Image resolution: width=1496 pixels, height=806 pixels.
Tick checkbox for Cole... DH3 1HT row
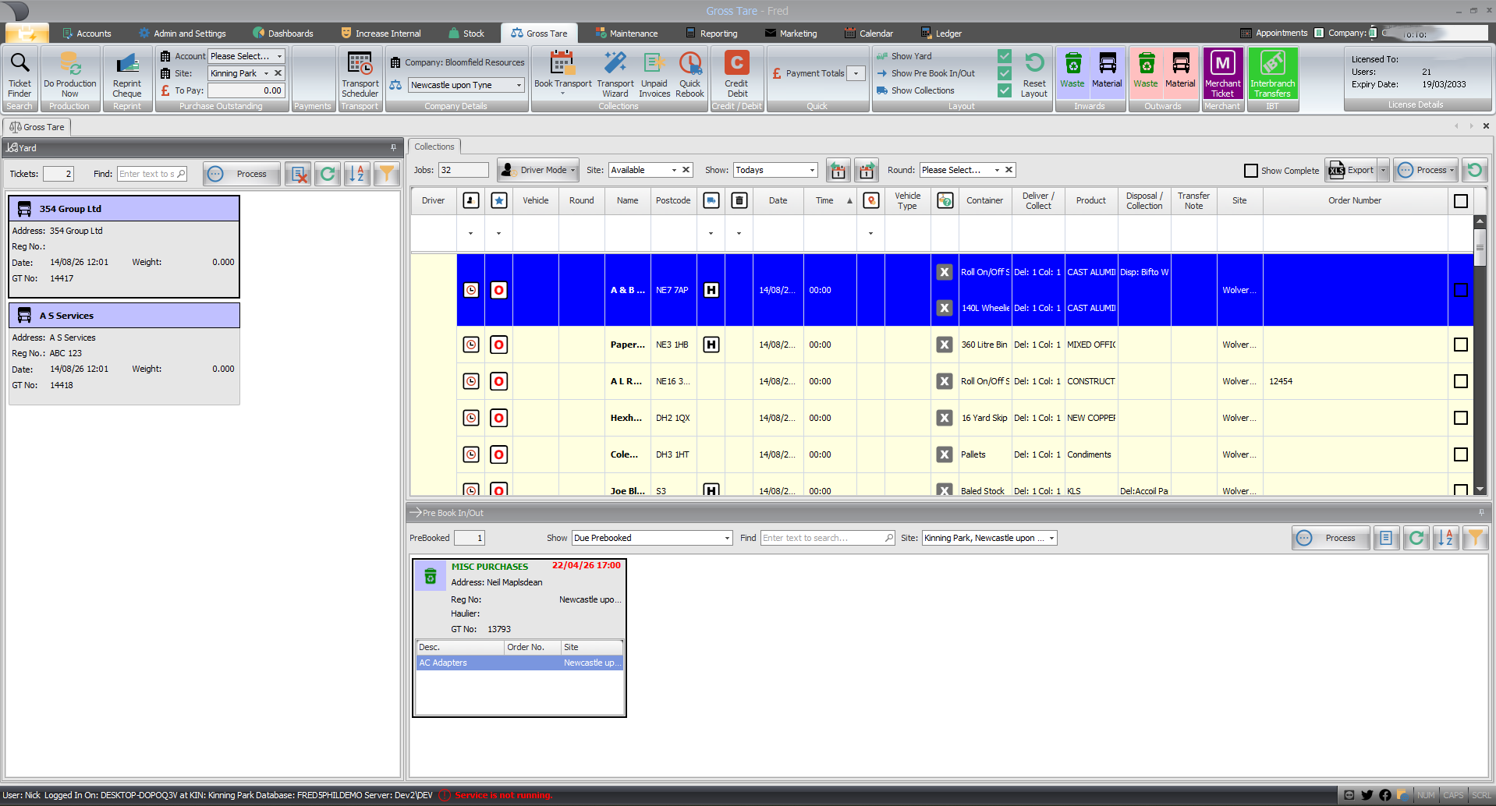(1461, 454)
